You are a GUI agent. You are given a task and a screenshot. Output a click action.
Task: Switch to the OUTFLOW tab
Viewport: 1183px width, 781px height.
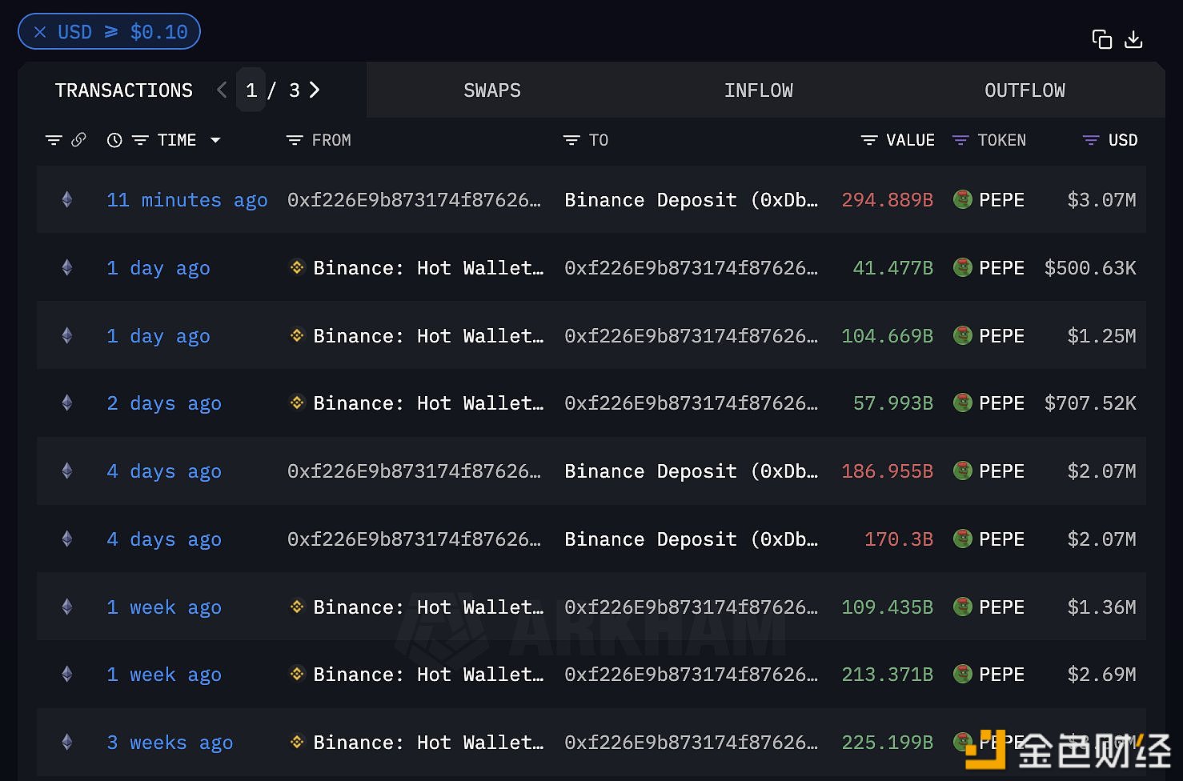[x=1025, y=90]
